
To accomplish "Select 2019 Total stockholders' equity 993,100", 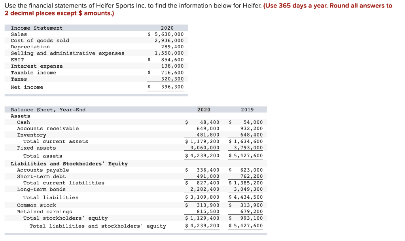I will [251, 218].
